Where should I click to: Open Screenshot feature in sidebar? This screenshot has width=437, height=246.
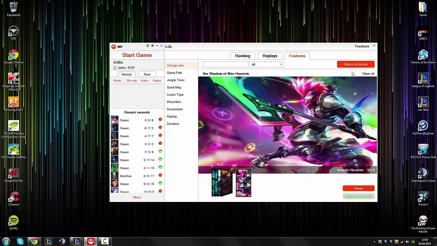coord(174,109)
